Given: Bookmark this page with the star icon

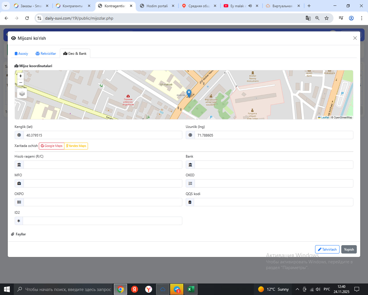Looking at the screenshot, I should pos(327,18).
